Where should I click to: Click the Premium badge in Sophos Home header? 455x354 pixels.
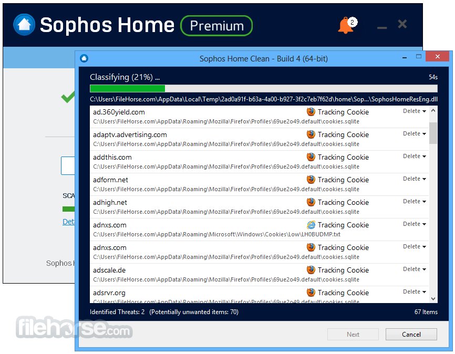216,26
